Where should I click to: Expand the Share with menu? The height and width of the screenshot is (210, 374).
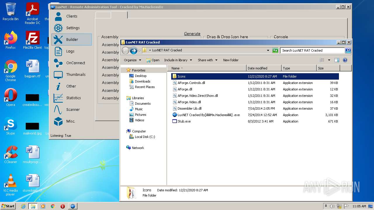point(207,60)
